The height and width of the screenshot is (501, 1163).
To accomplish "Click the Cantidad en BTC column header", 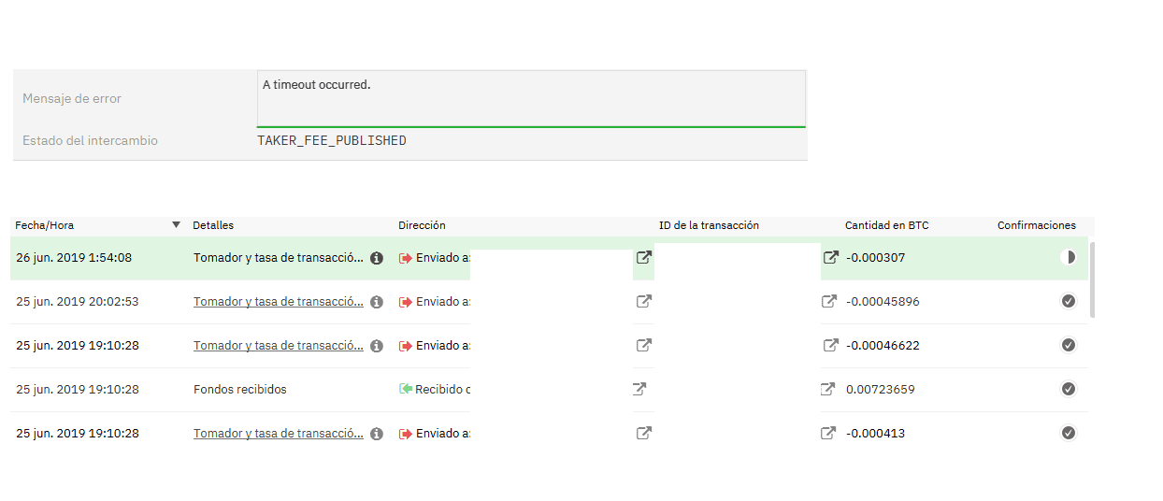I will point(887,225).
